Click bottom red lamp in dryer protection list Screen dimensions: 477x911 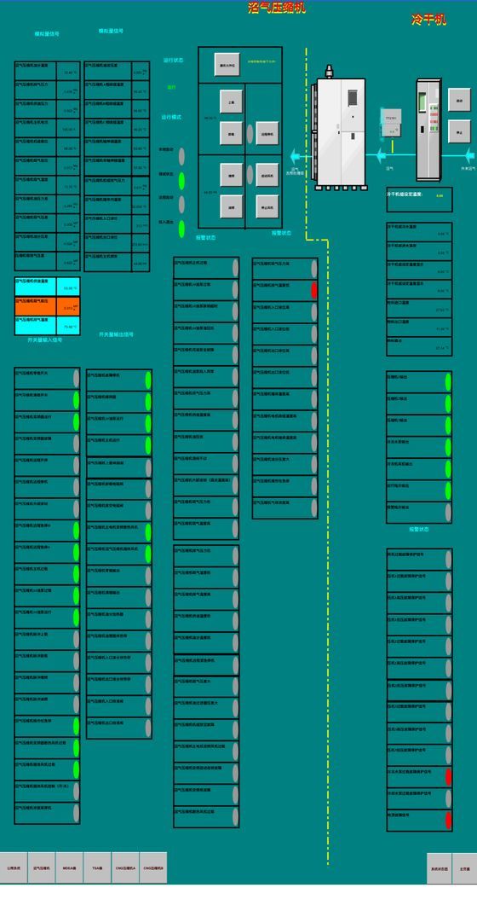[x=449, y=821]
